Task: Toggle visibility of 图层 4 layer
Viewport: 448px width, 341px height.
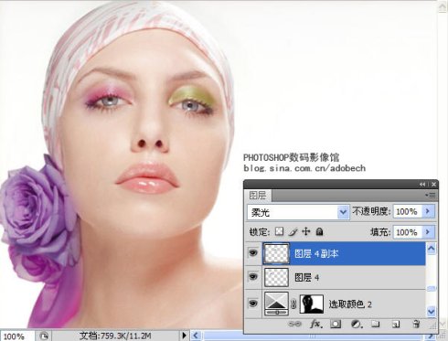Action: click(253, 277)
